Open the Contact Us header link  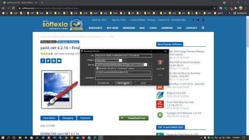point(163,20)
